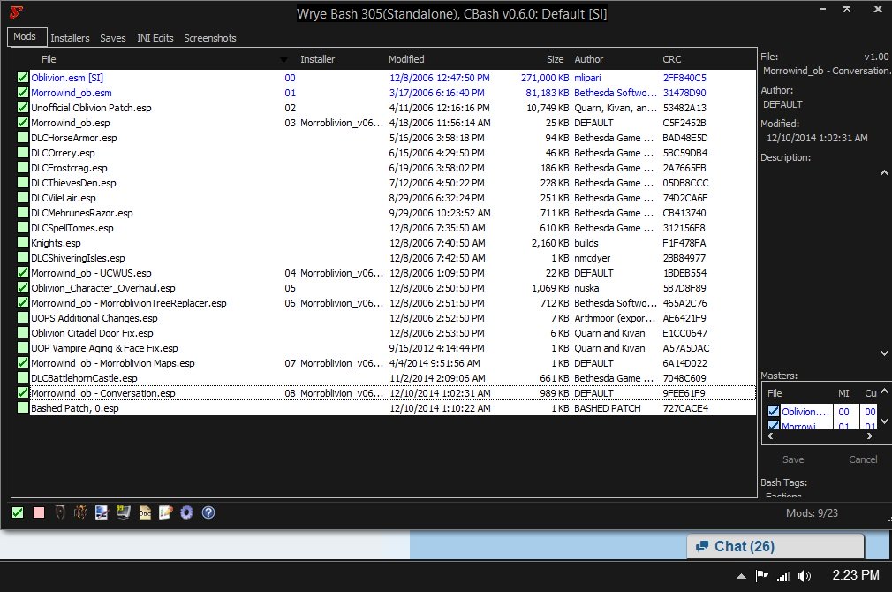Image resolution: width=892 pixels, height=592 pixels.
Task: Click the Save button in details panel
Action: tap(793, 459)
